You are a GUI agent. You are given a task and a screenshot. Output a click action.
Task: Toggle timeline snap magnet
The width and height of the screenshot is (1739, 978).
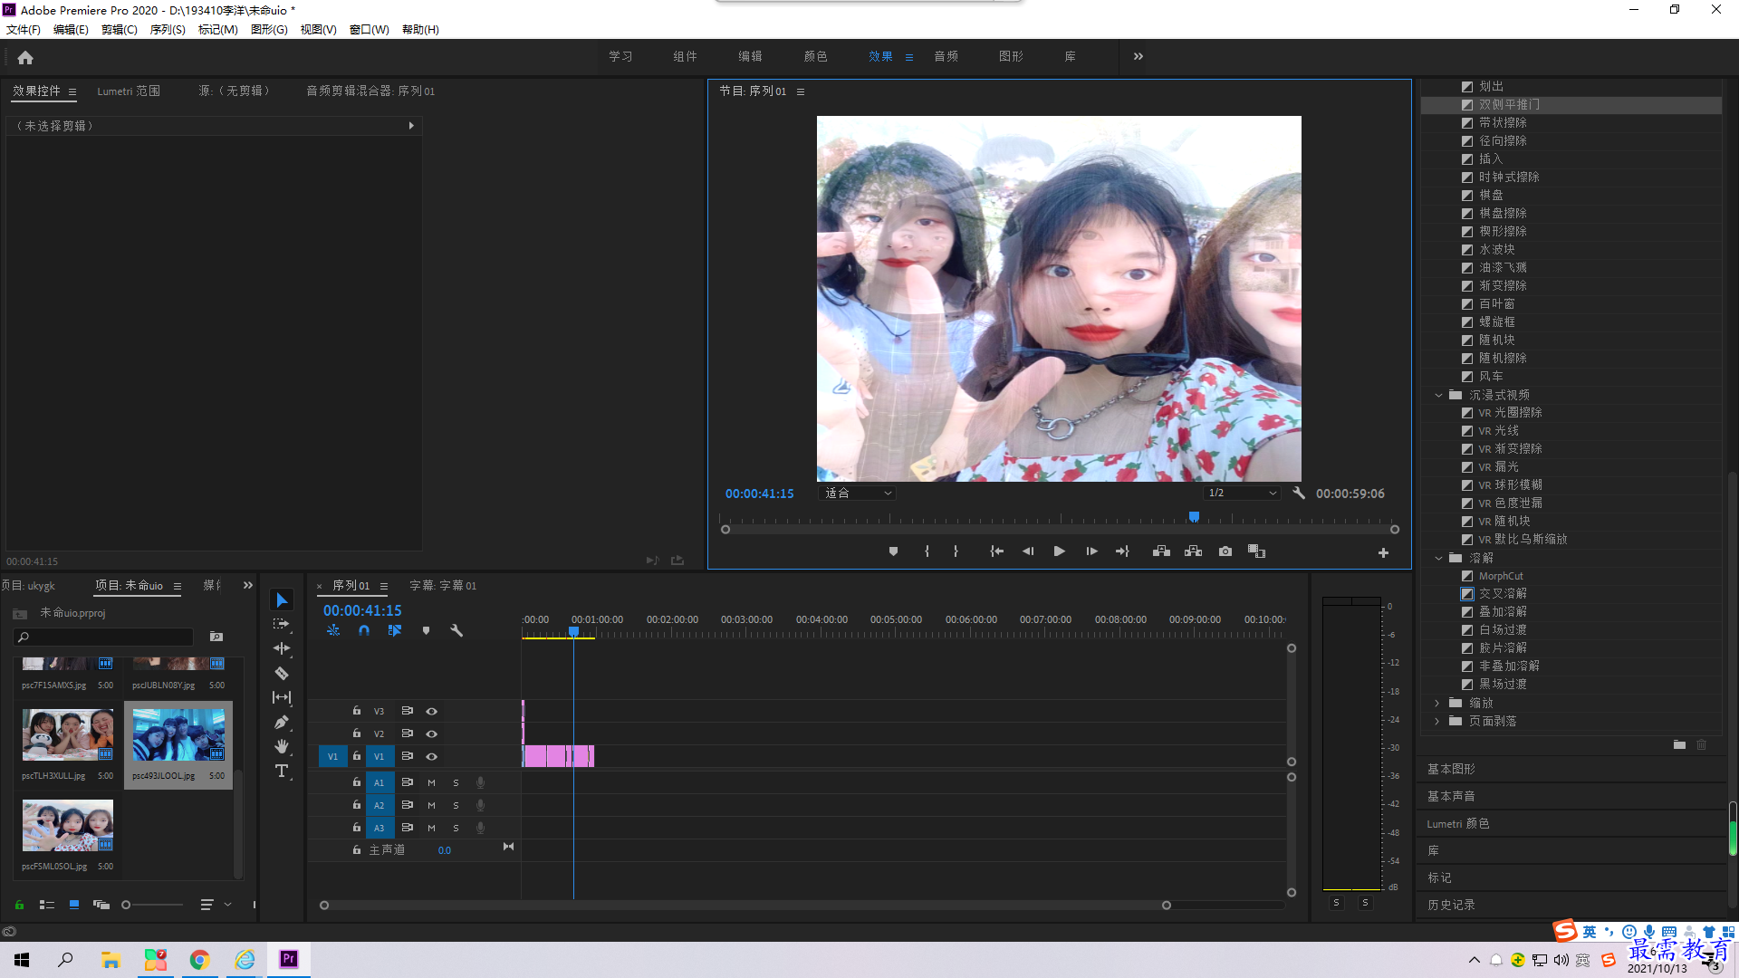pyautogui.click(x=363, y=630)
